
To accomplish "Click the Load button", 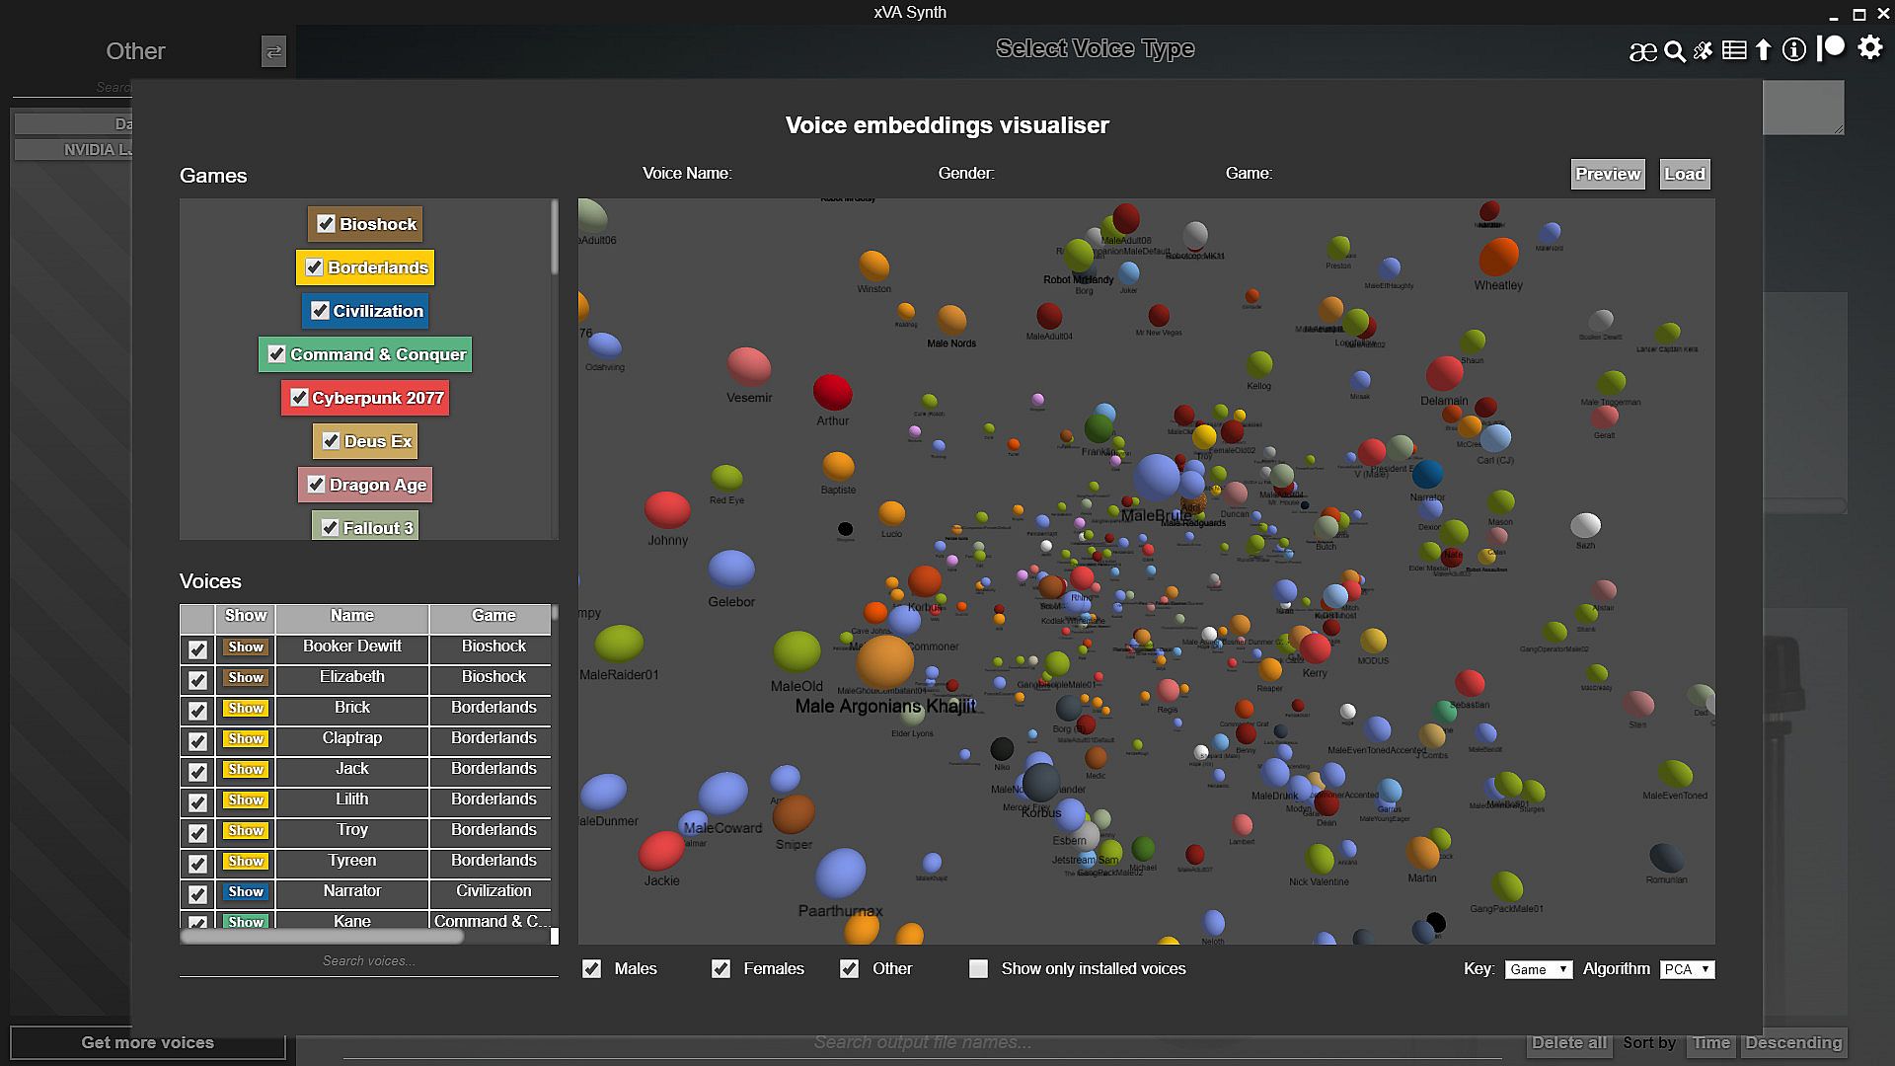I will pyautogui.click(x=1684, y=174).
